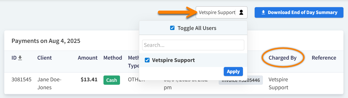Click the $13.41 payment amount
Image resolution: width=348 pixels, height=98 pixels.
click(89, 79)
